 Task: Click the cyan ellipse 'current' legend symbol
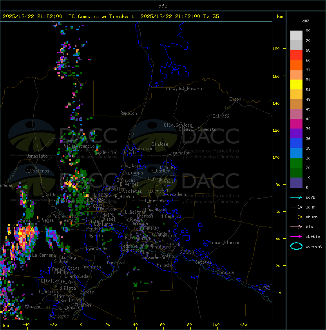pyautogui.click(x=296, y=246)
